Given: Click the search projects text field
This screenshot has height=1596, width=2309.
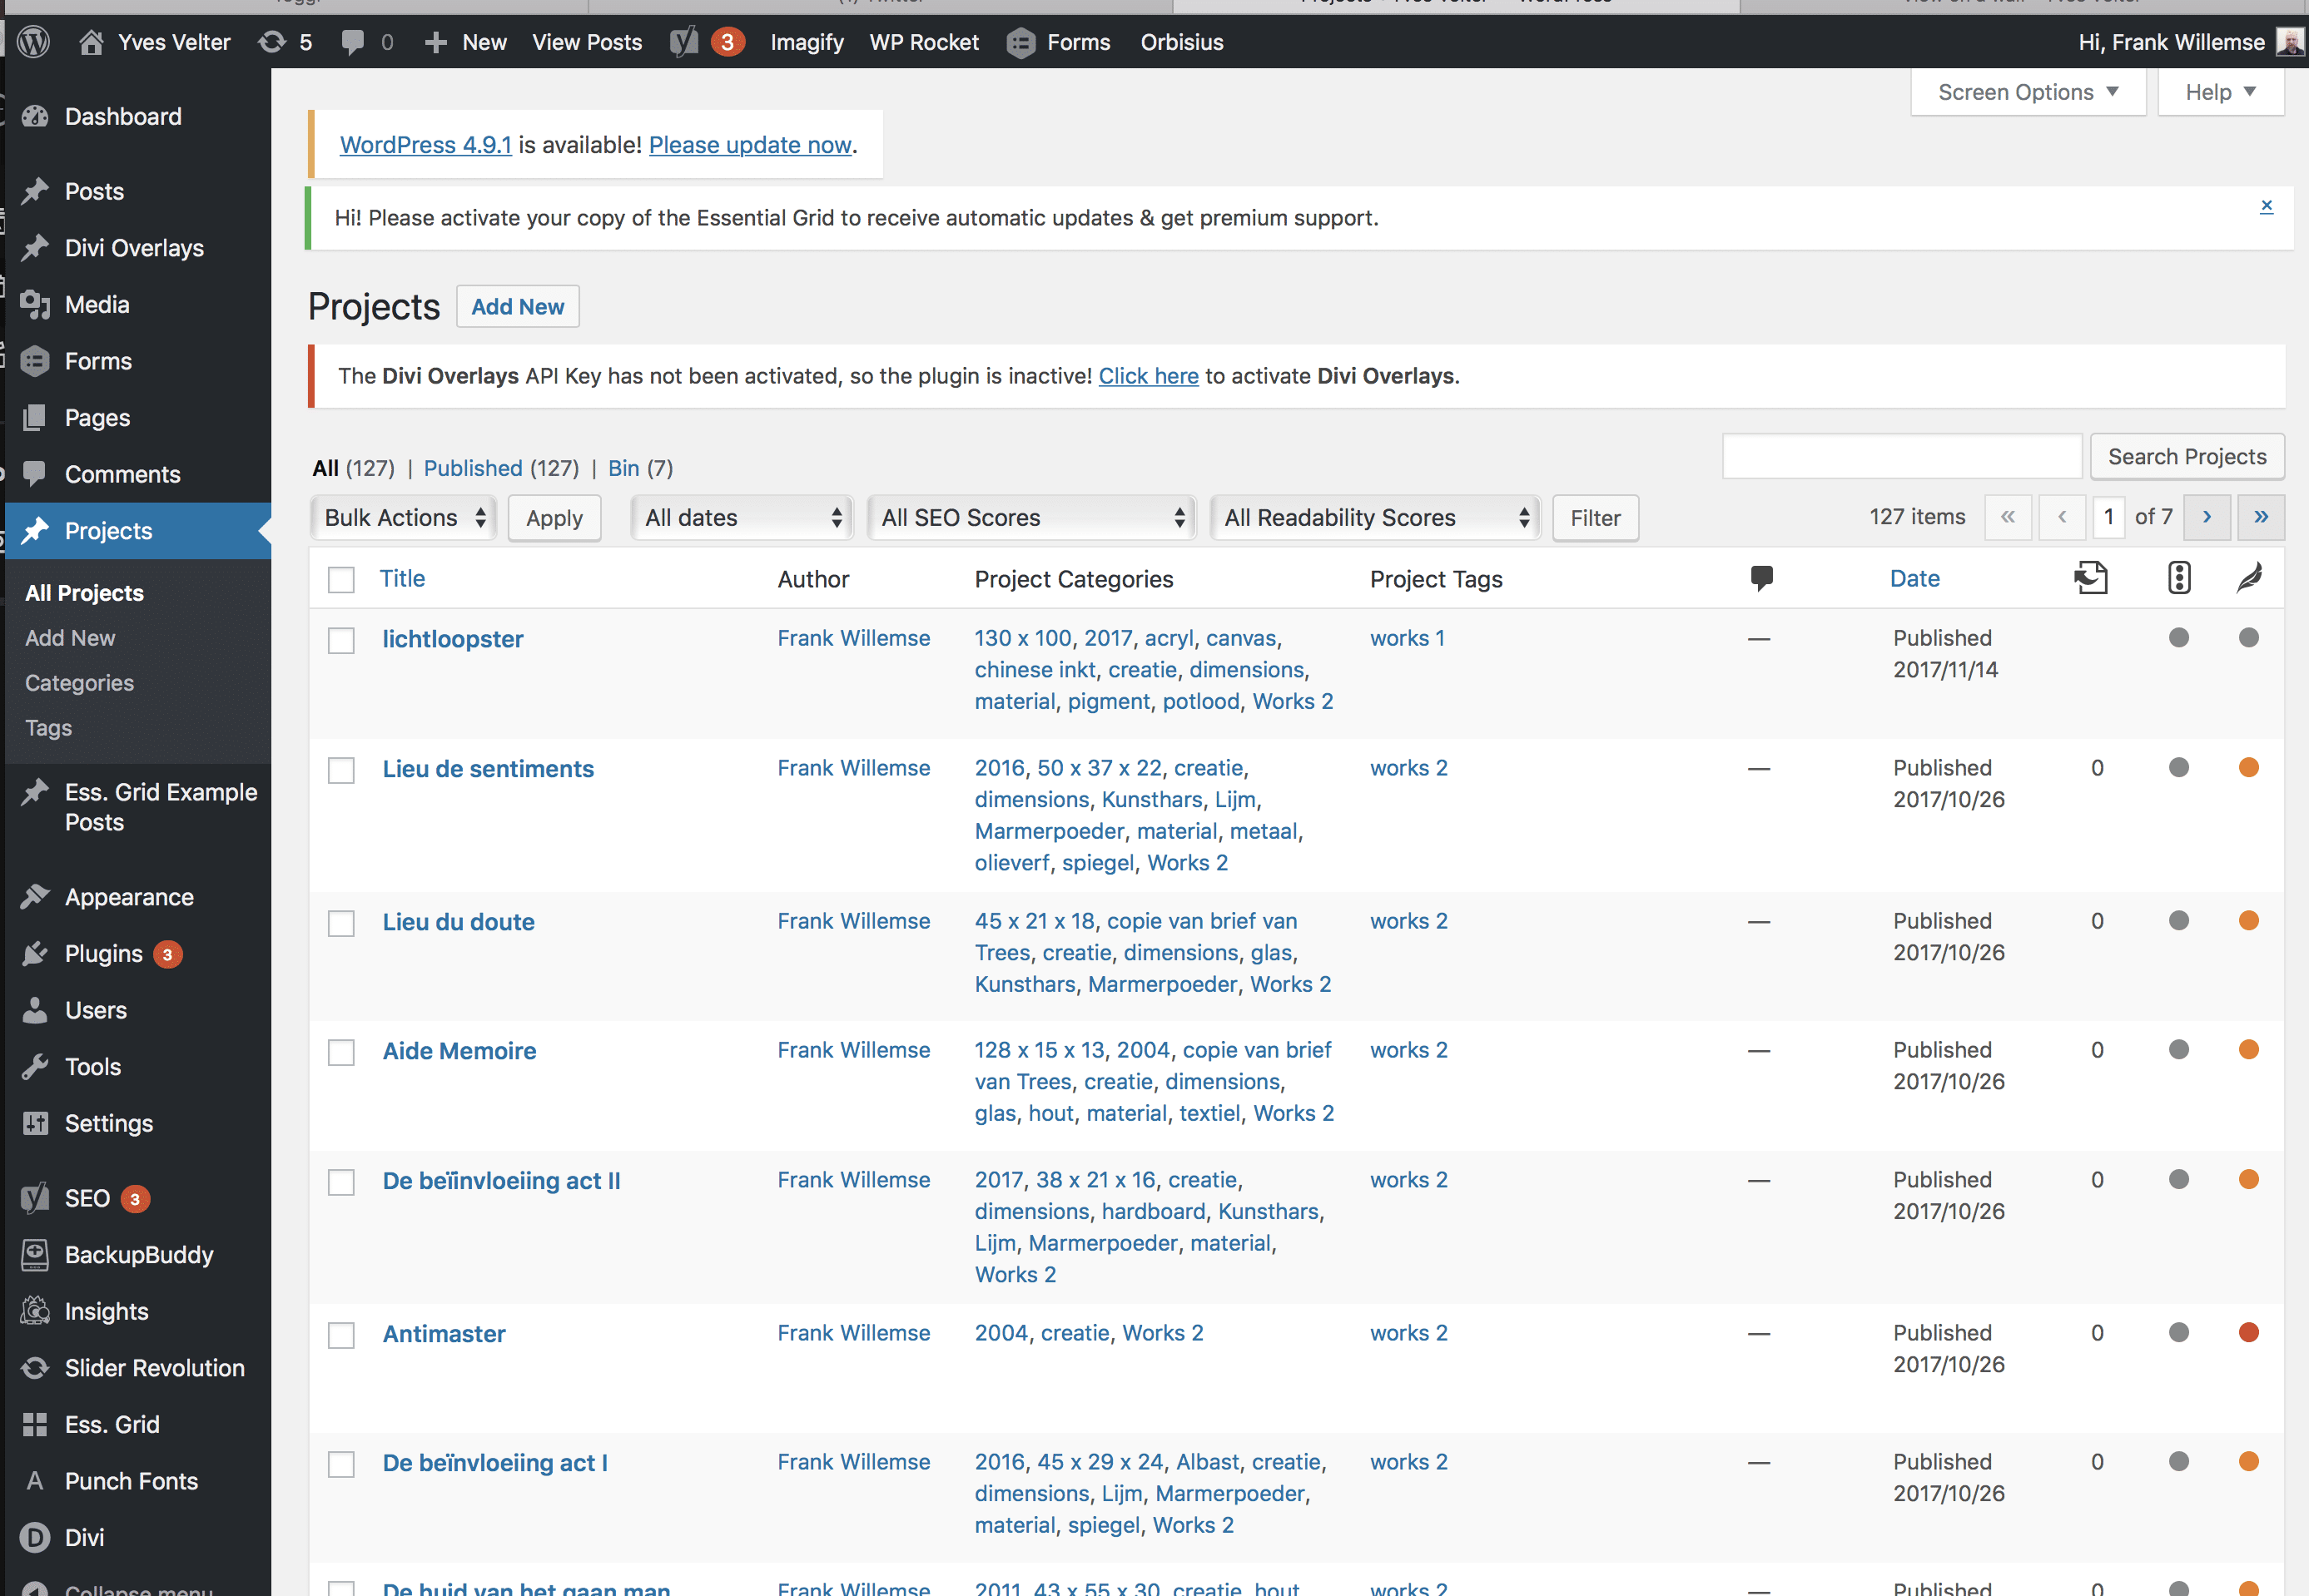Looking at the screenshot, I should 1902,457.
